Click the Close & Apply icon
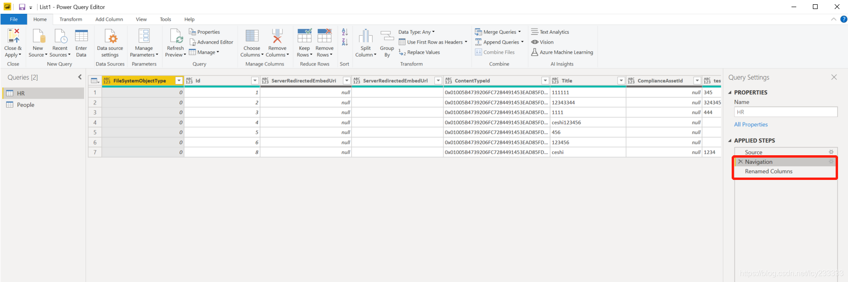Screen dimensions: 848x282 [x=13, y=36]
